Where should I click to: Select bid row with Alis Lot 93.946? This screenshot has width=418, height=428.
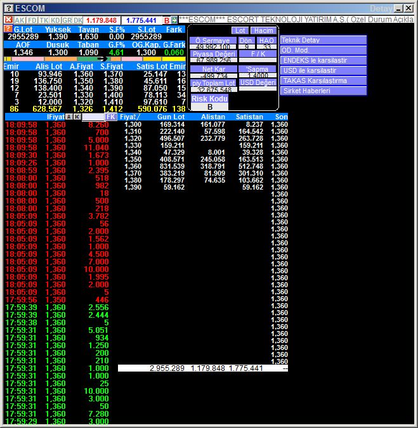(95, 74)
